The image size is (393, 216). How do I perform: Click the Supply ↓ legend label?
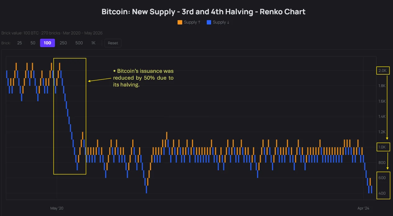tap(221, 22)
